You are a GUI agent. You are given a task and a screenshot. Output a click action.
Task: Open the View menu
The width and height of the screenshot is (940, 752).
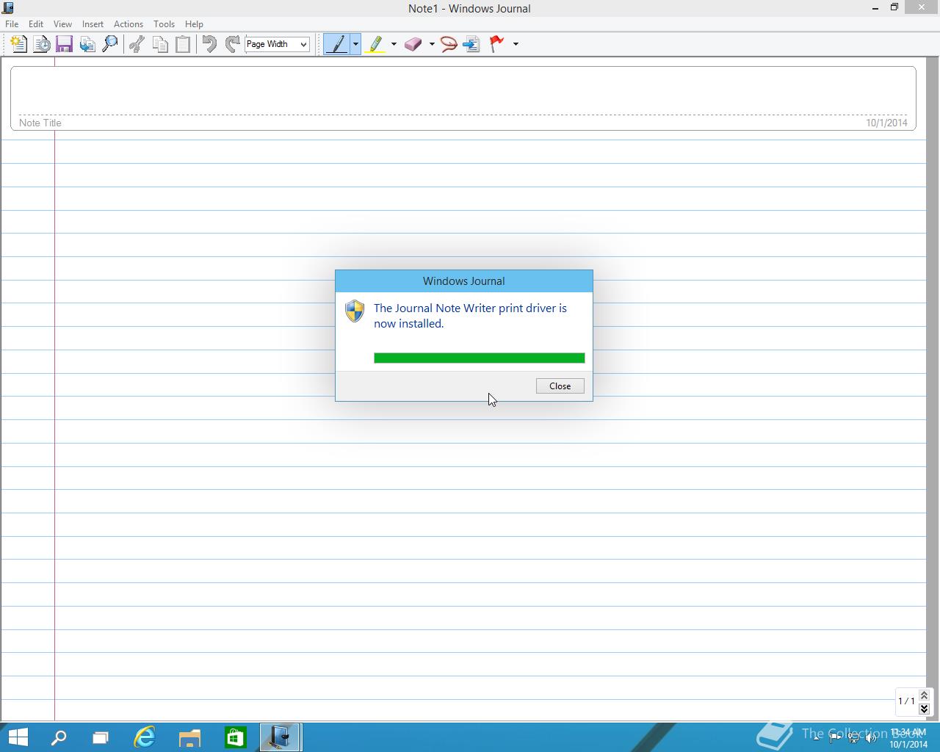[x=62, y=24]
